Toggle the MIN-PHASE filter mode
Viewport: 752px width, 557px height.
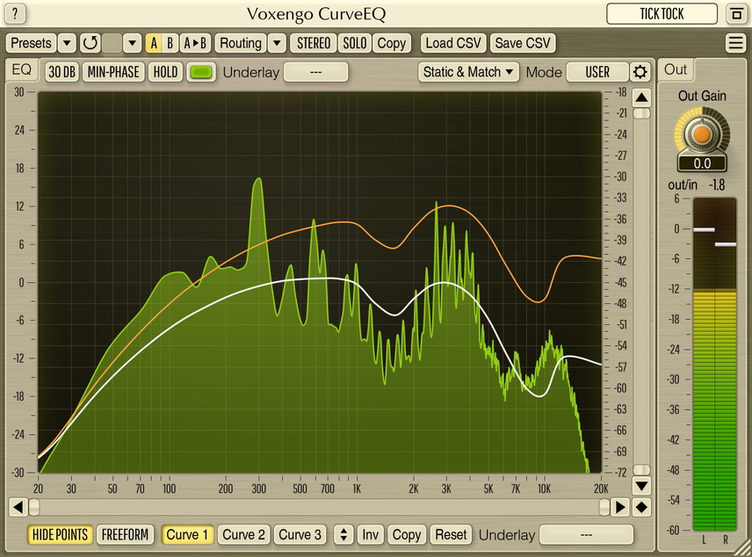point(112,72)
